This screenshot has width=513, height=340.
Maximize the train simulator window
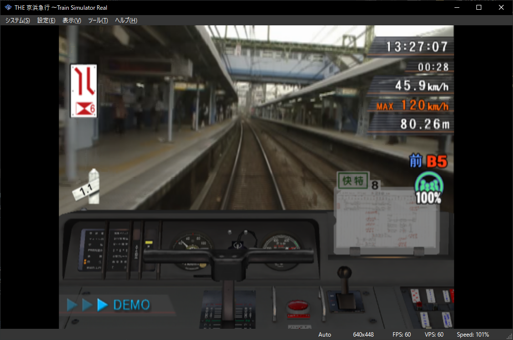[x=479, y=7]
